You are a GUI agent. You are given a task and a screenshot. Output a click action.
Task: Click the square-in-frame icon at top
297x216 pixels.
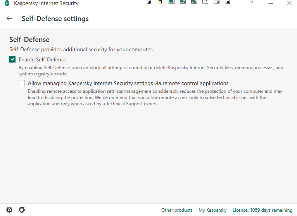pos(228,2)
